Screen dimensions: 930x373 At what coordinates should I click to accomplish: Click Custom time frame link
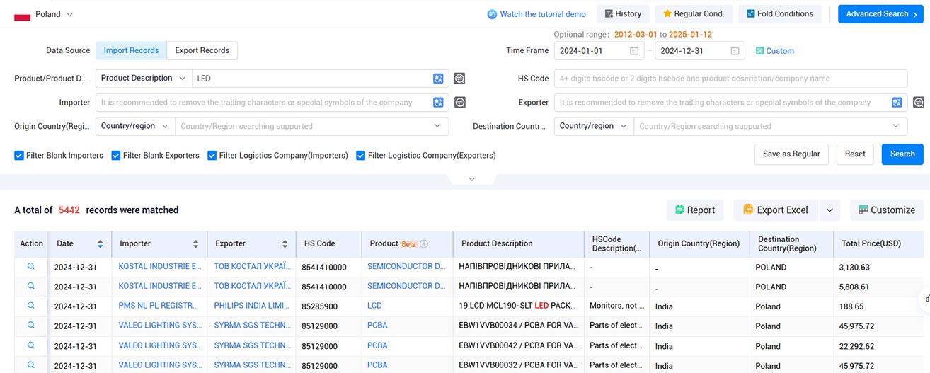pos(780,51)
